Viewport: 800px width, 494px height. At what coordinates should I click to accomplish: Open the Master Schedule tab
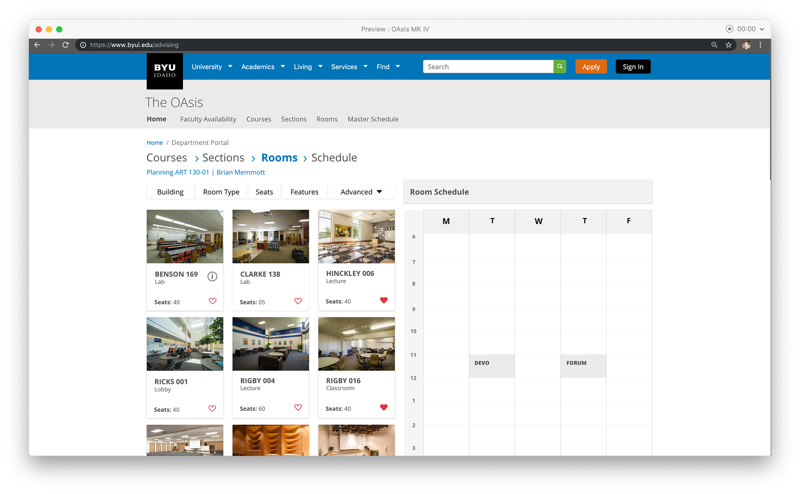tap(373, 119)
